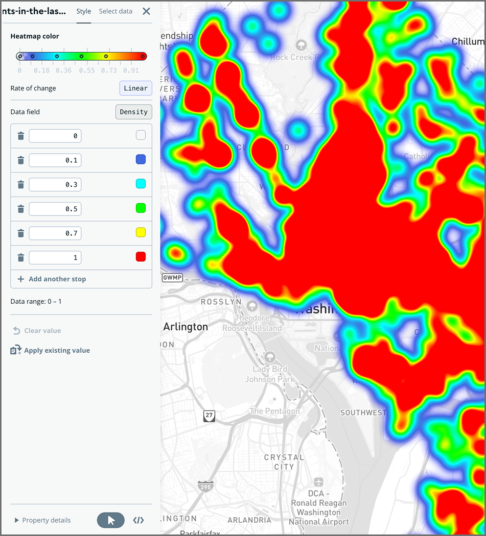This screenshot has width=486, height=536.
Task: Click the red color swatch
Action: (x=141, y=257)
